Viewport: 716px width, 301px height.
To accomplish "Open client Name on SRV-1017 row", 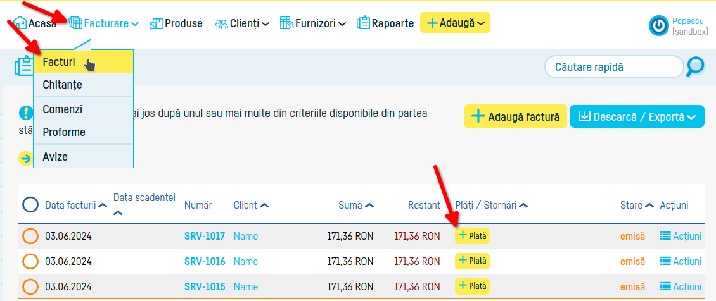I will (246, 236).
